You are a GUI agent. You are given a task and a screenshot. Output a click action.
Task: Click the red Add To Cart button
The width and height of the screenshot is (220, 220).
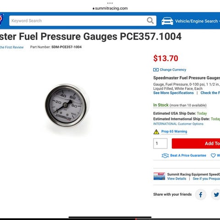click(x=196, y=143)
